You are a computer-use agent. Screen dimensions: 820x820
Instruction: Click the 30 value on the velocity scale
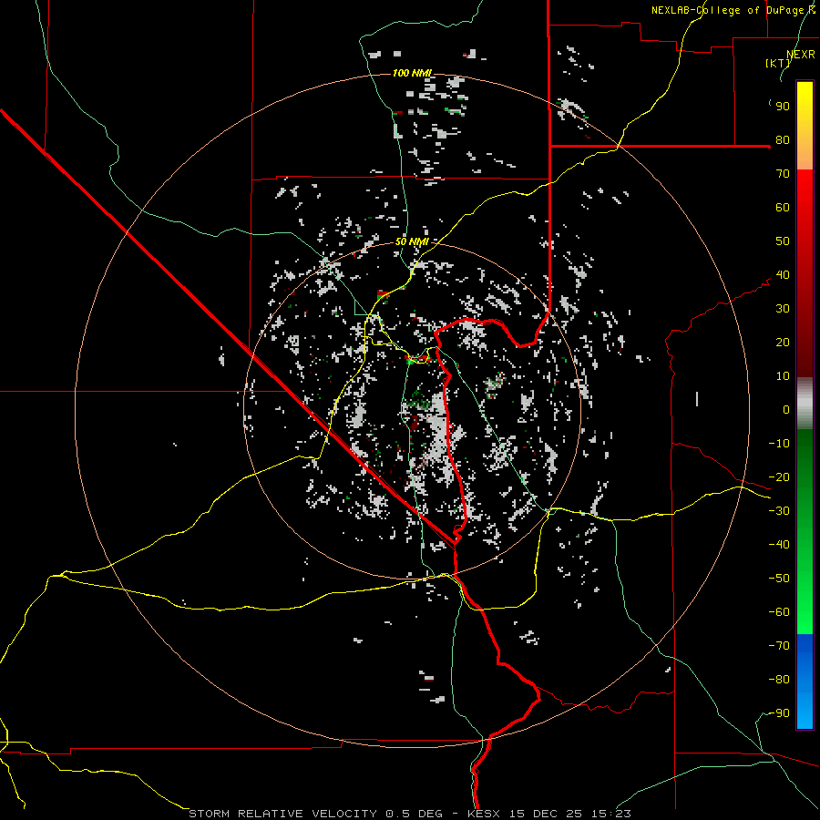coord(783,309)
